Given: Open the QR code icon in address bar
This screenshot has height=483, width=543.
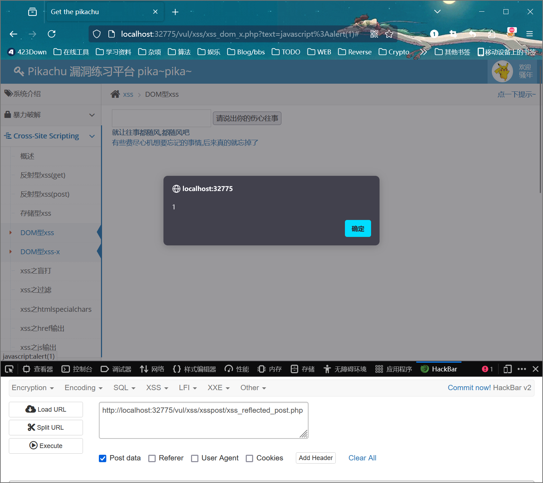Looking at the screenshot, I should point(374,34).
